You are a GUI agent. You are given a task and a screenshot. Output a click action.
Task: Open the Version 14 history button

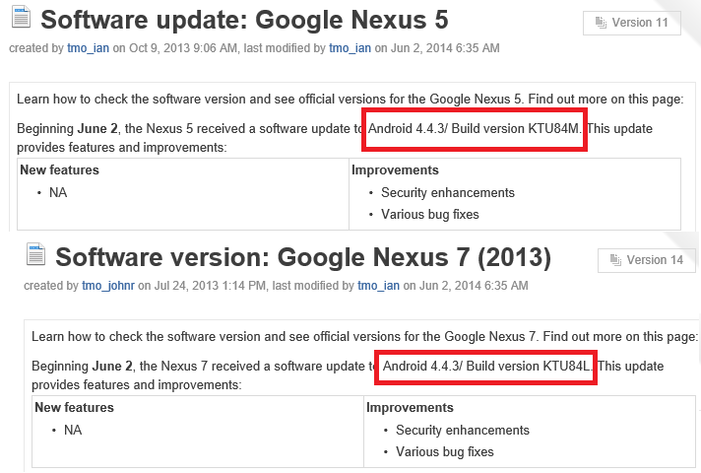[x=646, y=260]
